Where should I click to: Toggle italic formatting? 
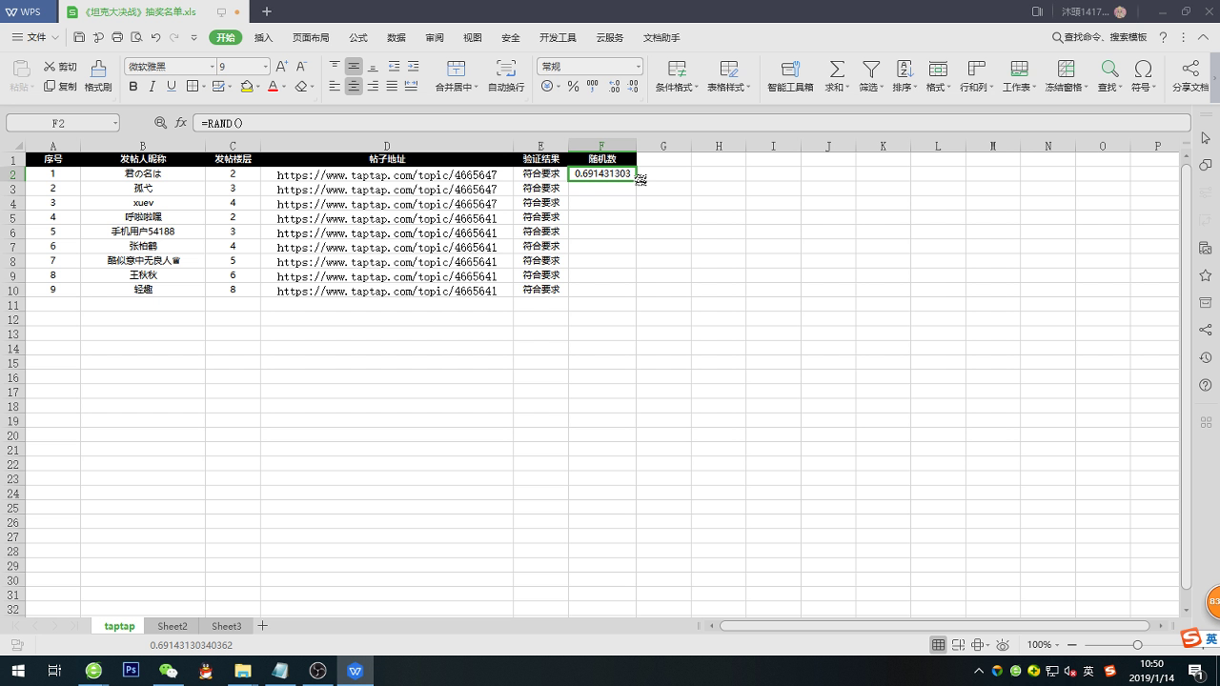point(152,87)
